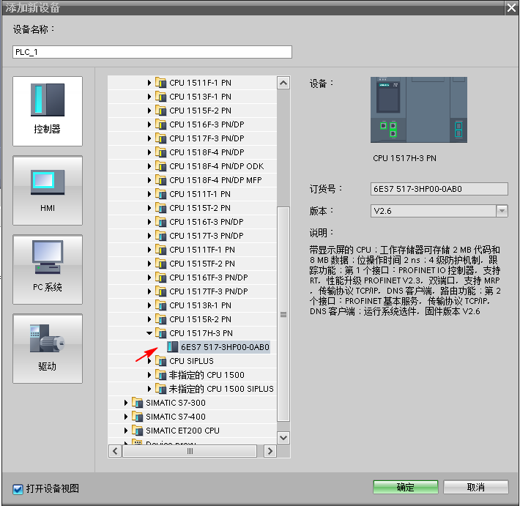520x506 pixels.
Task: Cancel the dialog with 取消
Action: tap(475, 487)
